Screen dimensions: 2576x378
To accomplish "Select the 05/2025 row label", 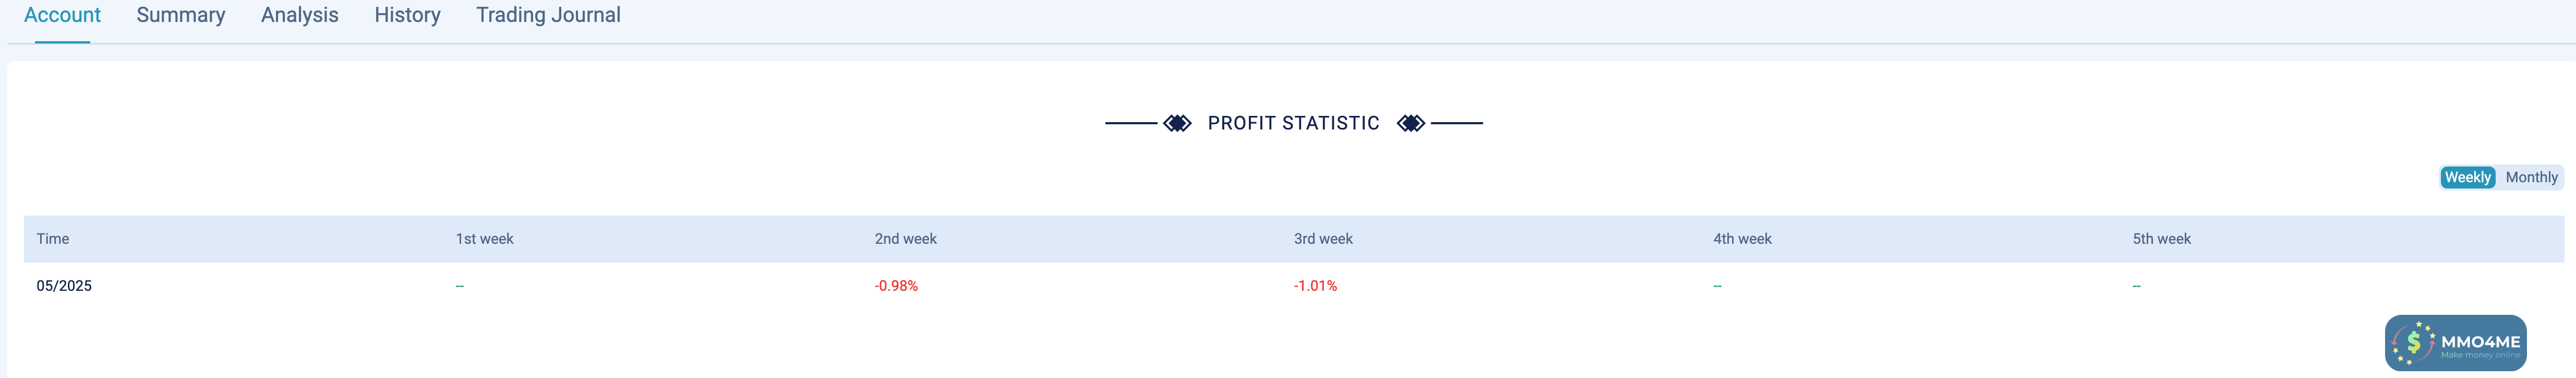I will [x=64, y=286].
